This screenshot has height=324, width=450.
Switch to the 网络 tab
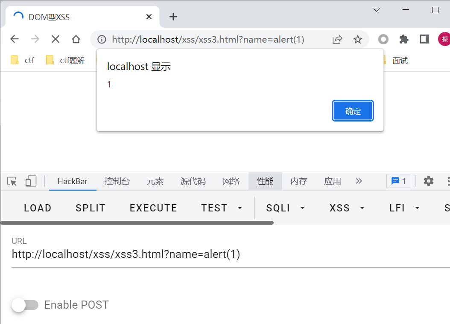[231, 181]
